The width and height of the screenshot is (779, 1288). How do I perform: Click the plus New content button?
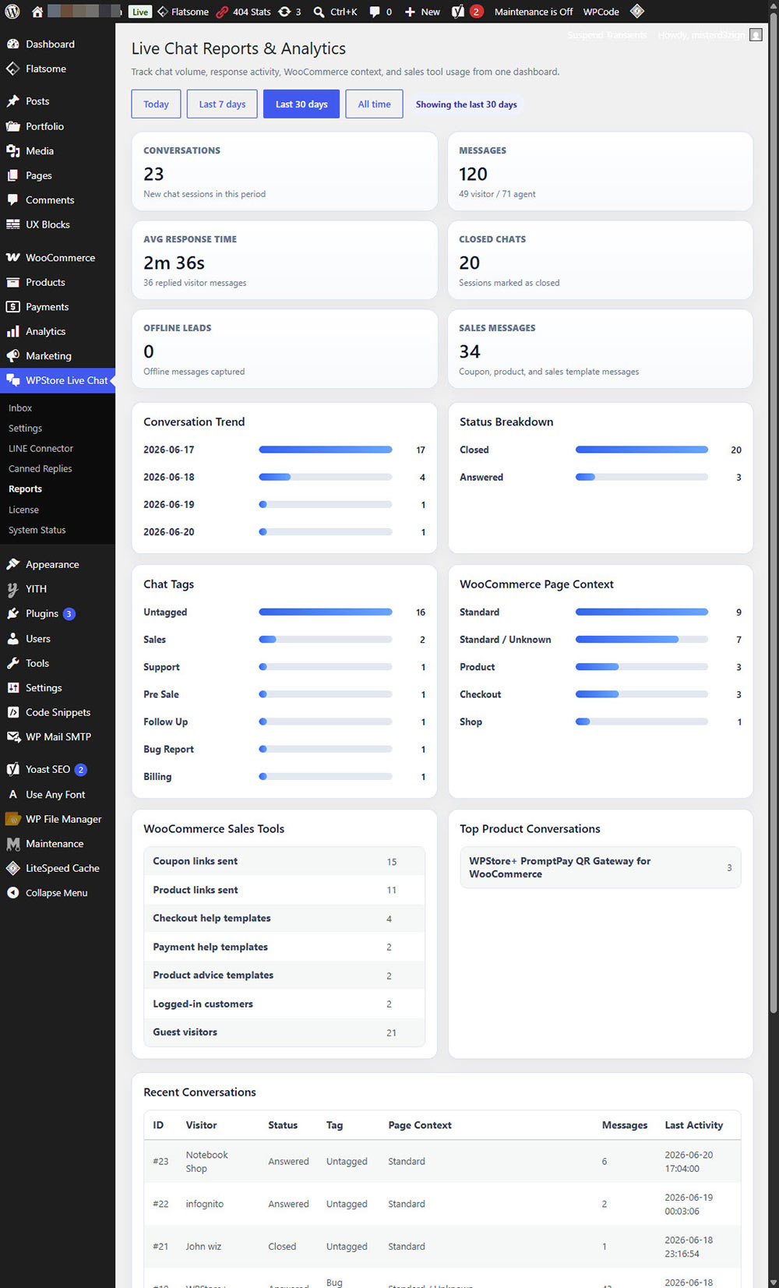[422, 12]
